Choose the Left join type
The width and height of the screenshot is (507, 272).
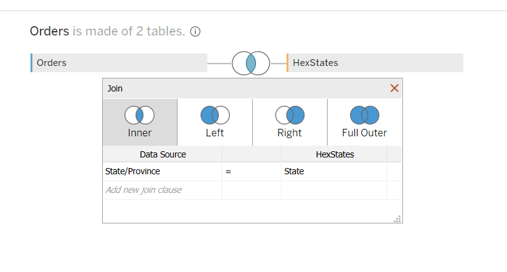pos(215,122)
